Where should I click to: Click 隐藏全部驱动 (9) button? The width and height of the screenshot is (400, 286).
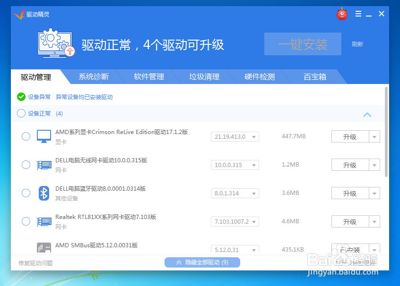coord(202,262)
